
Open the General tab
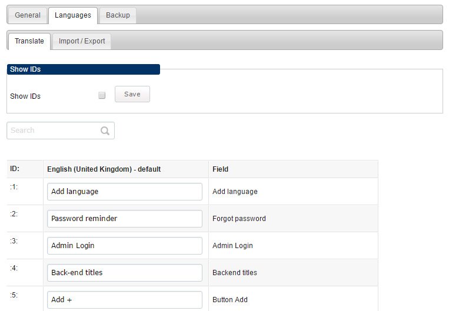pyautogui.click(x=28, y=15)
